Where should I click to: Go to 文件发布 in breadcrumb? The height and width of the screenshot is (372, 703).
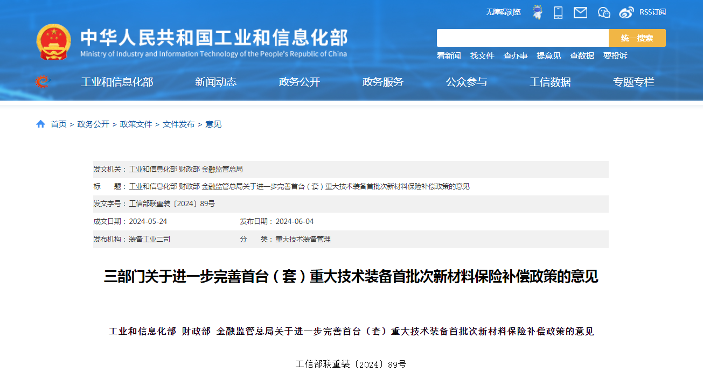179,124
